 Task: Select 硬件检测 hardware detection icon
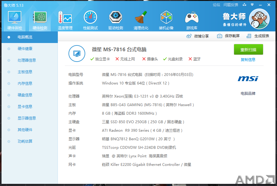(x=40, y=20)
